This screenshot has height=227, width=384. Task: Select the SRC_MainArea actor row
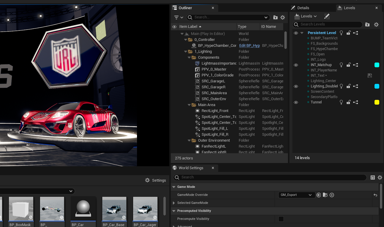point(228,93)
